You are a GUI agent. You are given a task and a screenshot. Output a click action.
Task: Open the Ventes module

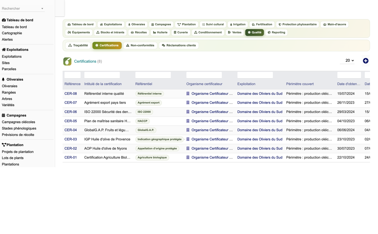click(235, 32)
